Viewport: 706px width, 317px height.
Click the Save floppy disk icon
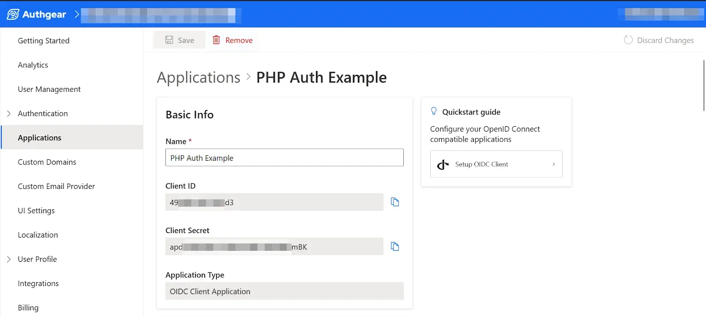point(169,40)
